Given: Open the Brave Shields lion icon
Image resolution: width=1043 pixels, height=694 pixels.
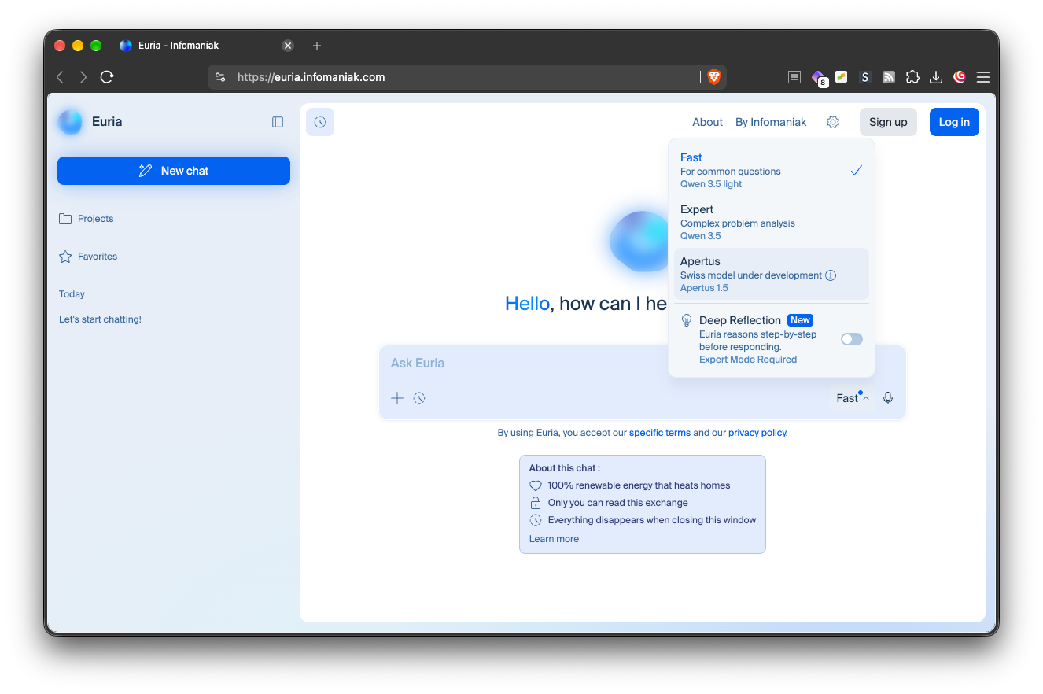Looking at the screenshot, I should pyautogui.click(x=714, y=77).
